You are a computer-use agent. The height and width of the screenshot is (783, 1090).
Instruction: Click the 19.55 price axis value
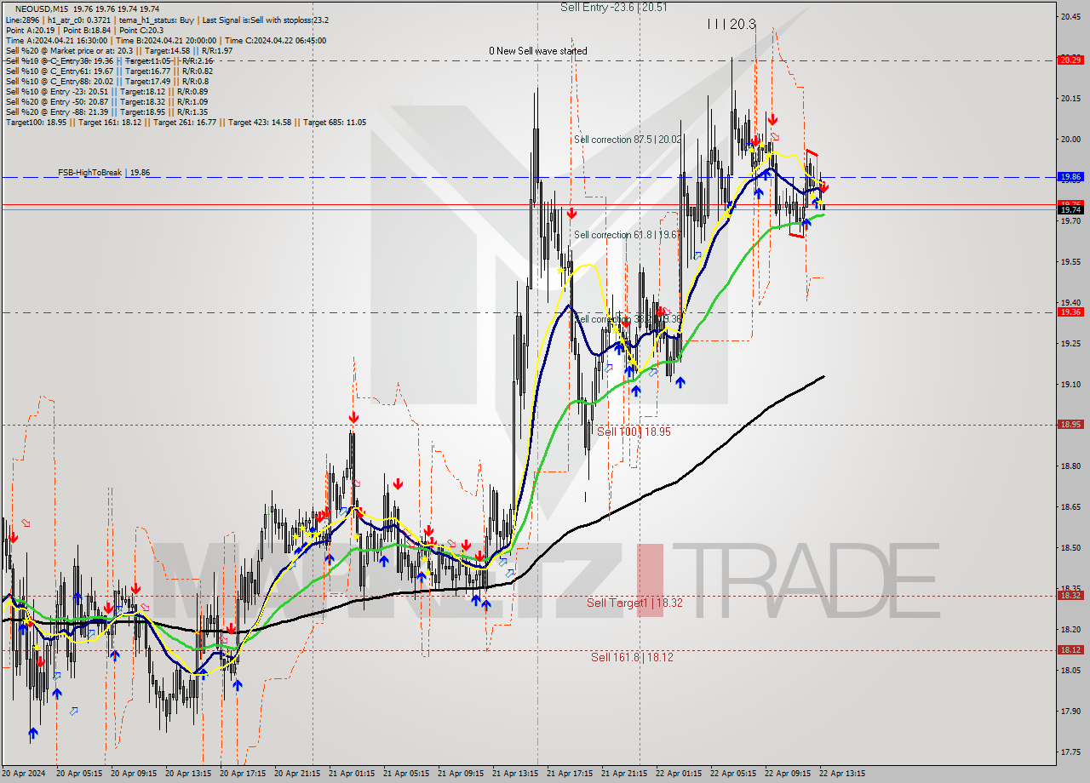[1070, 262]
